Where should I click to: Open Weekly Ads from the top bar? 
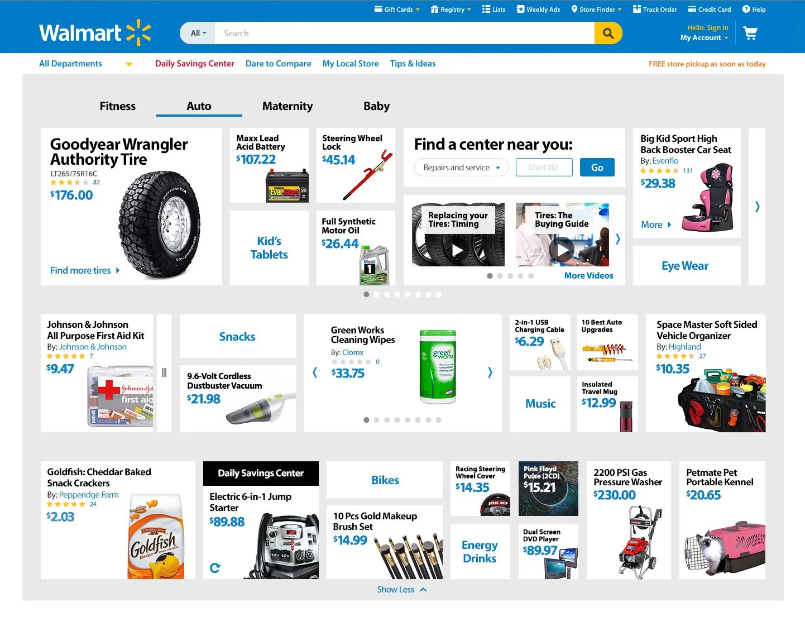(538, 9)
